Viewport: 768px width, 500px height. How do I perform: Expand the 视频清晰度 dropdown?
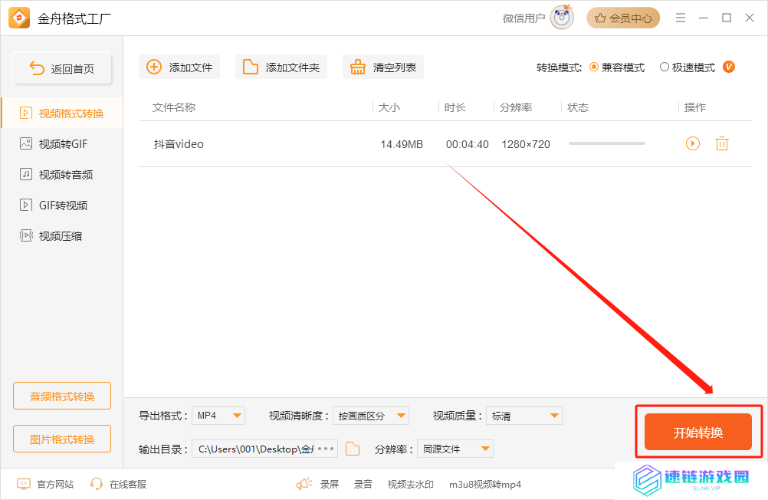pos(371,416)
